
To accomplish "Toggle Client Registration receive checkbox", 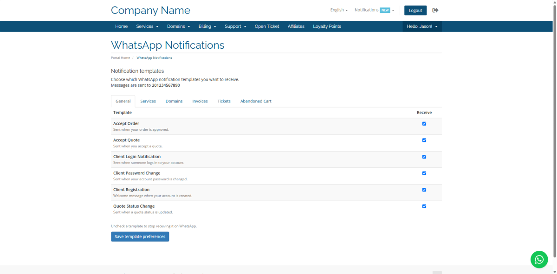I will point(424,190).
